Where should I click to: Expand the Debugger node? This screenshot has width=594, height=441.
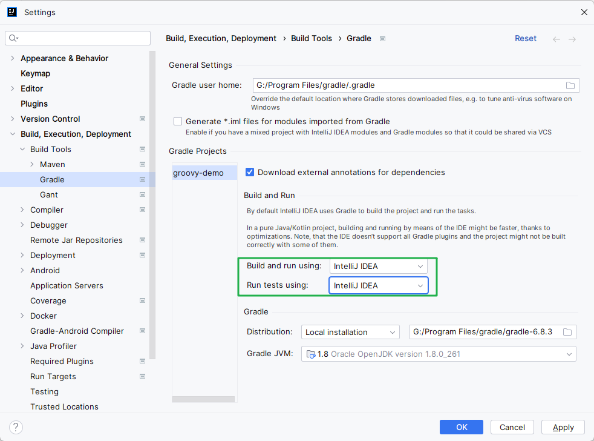(x=22, y=225)
